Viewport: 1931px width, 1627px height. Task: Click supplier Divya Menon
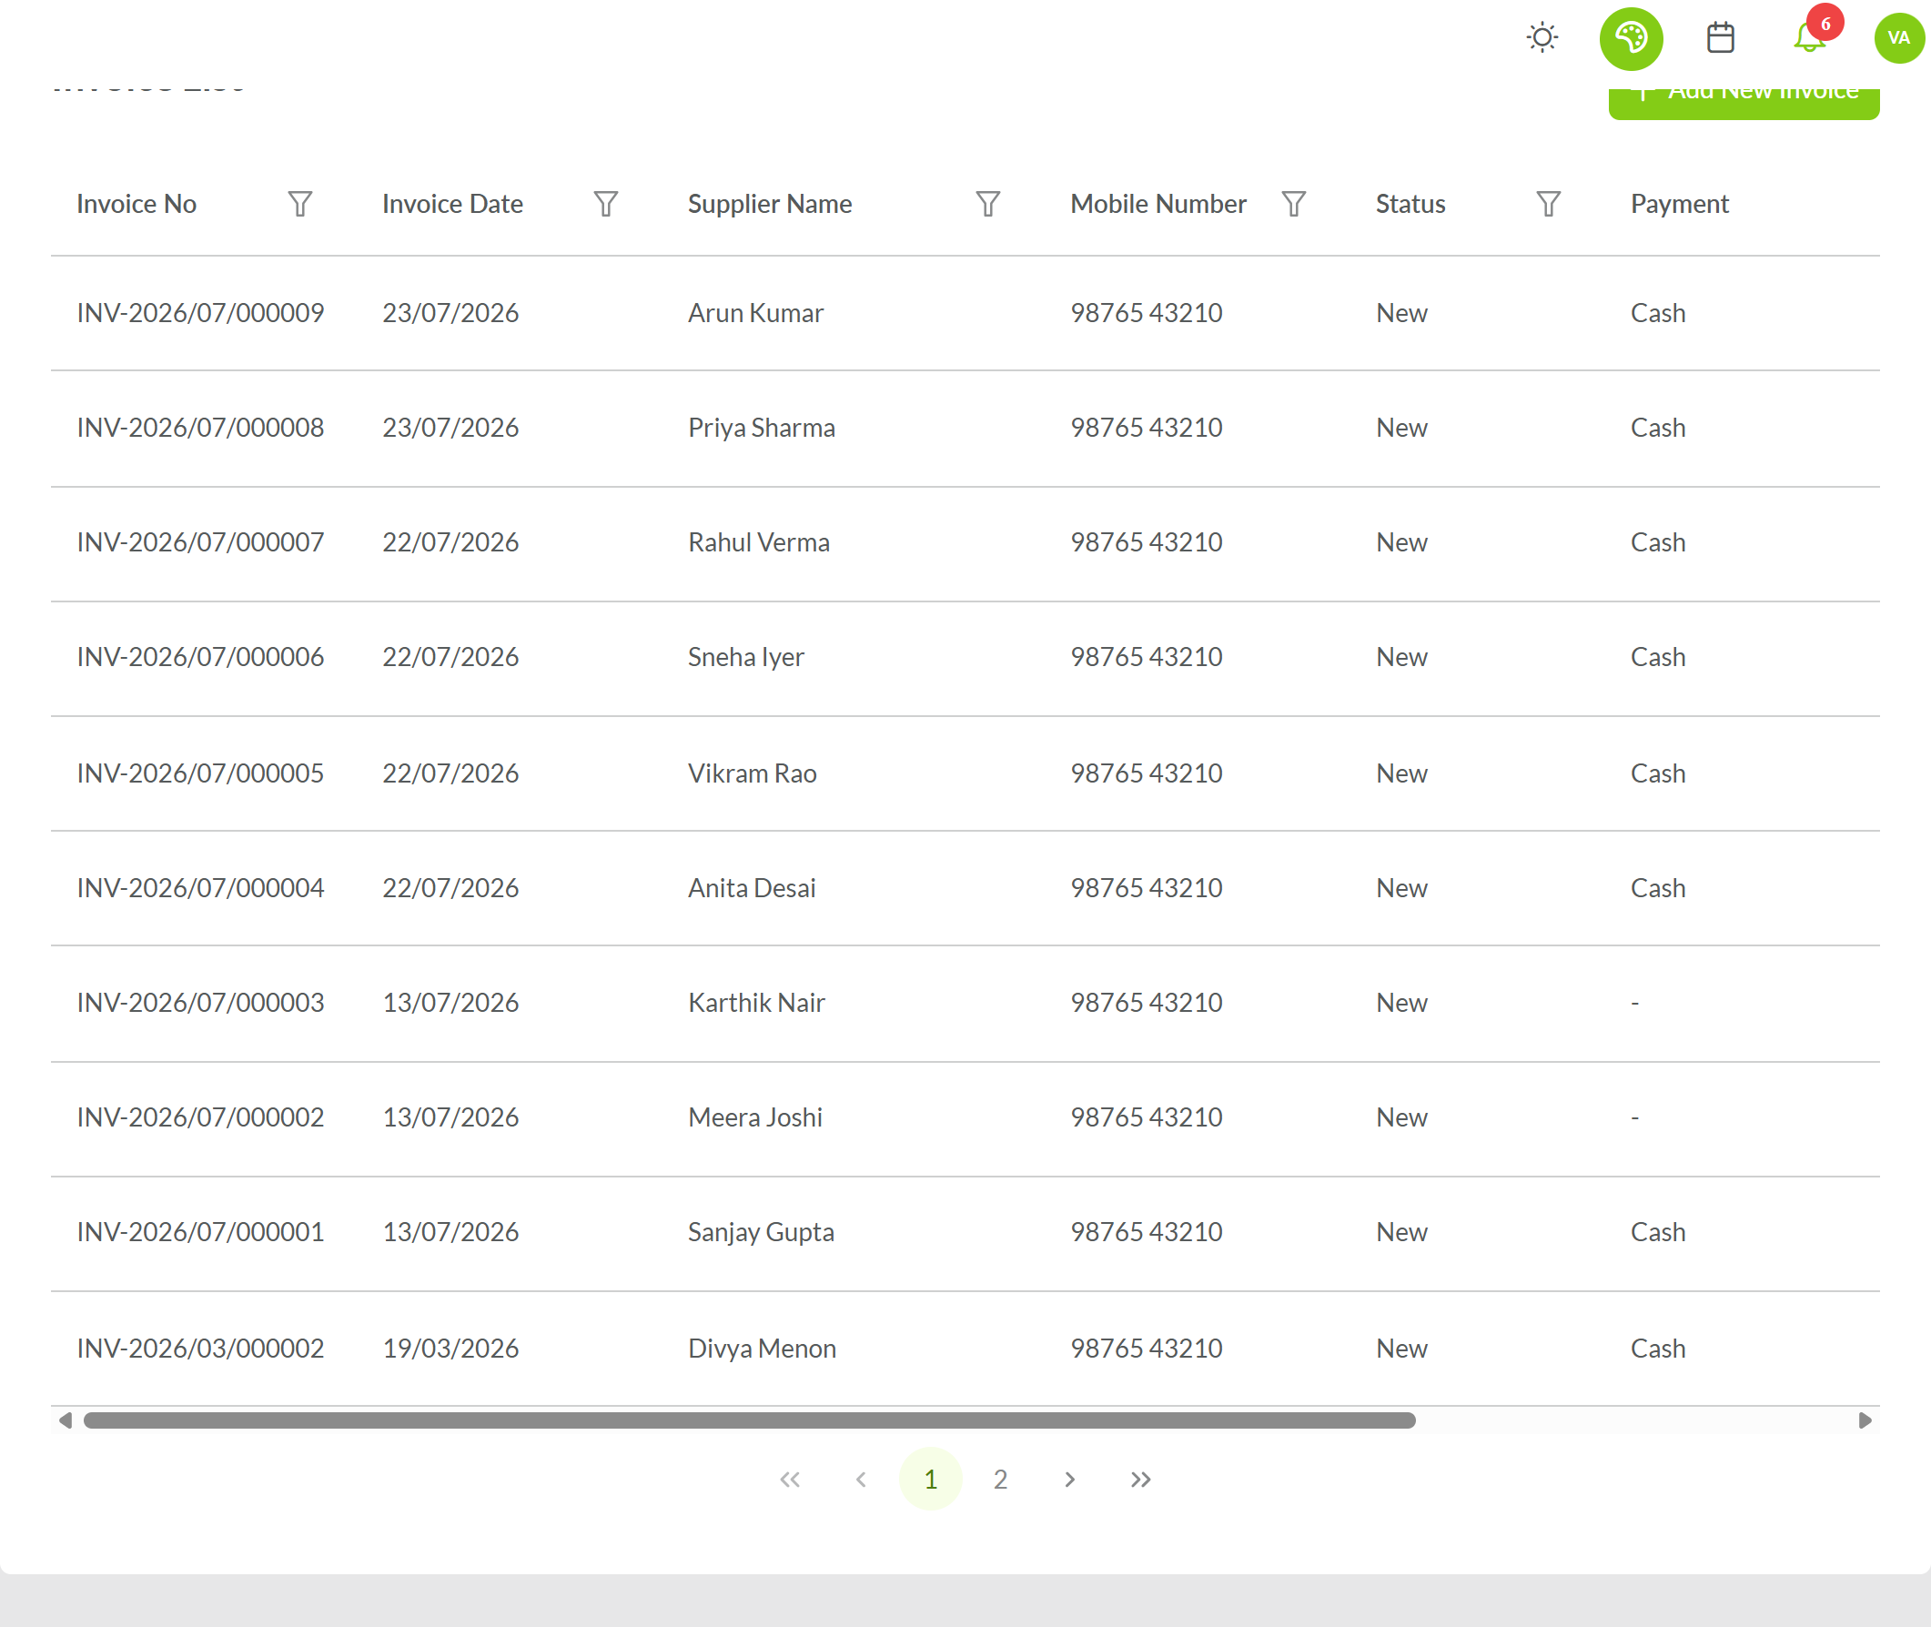point(762,1349)
